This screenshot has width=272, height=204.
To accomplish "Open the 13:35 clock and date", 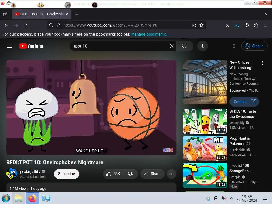I will point(247,198).
